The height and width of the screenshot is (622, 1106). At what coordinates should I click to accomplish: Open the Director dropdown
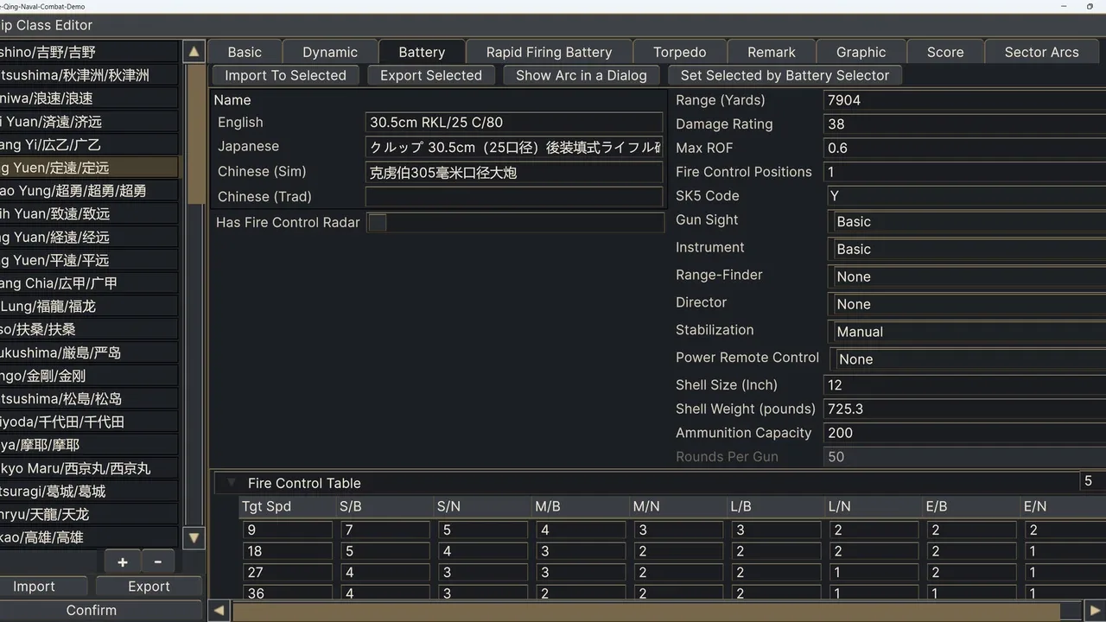point(967,305)
